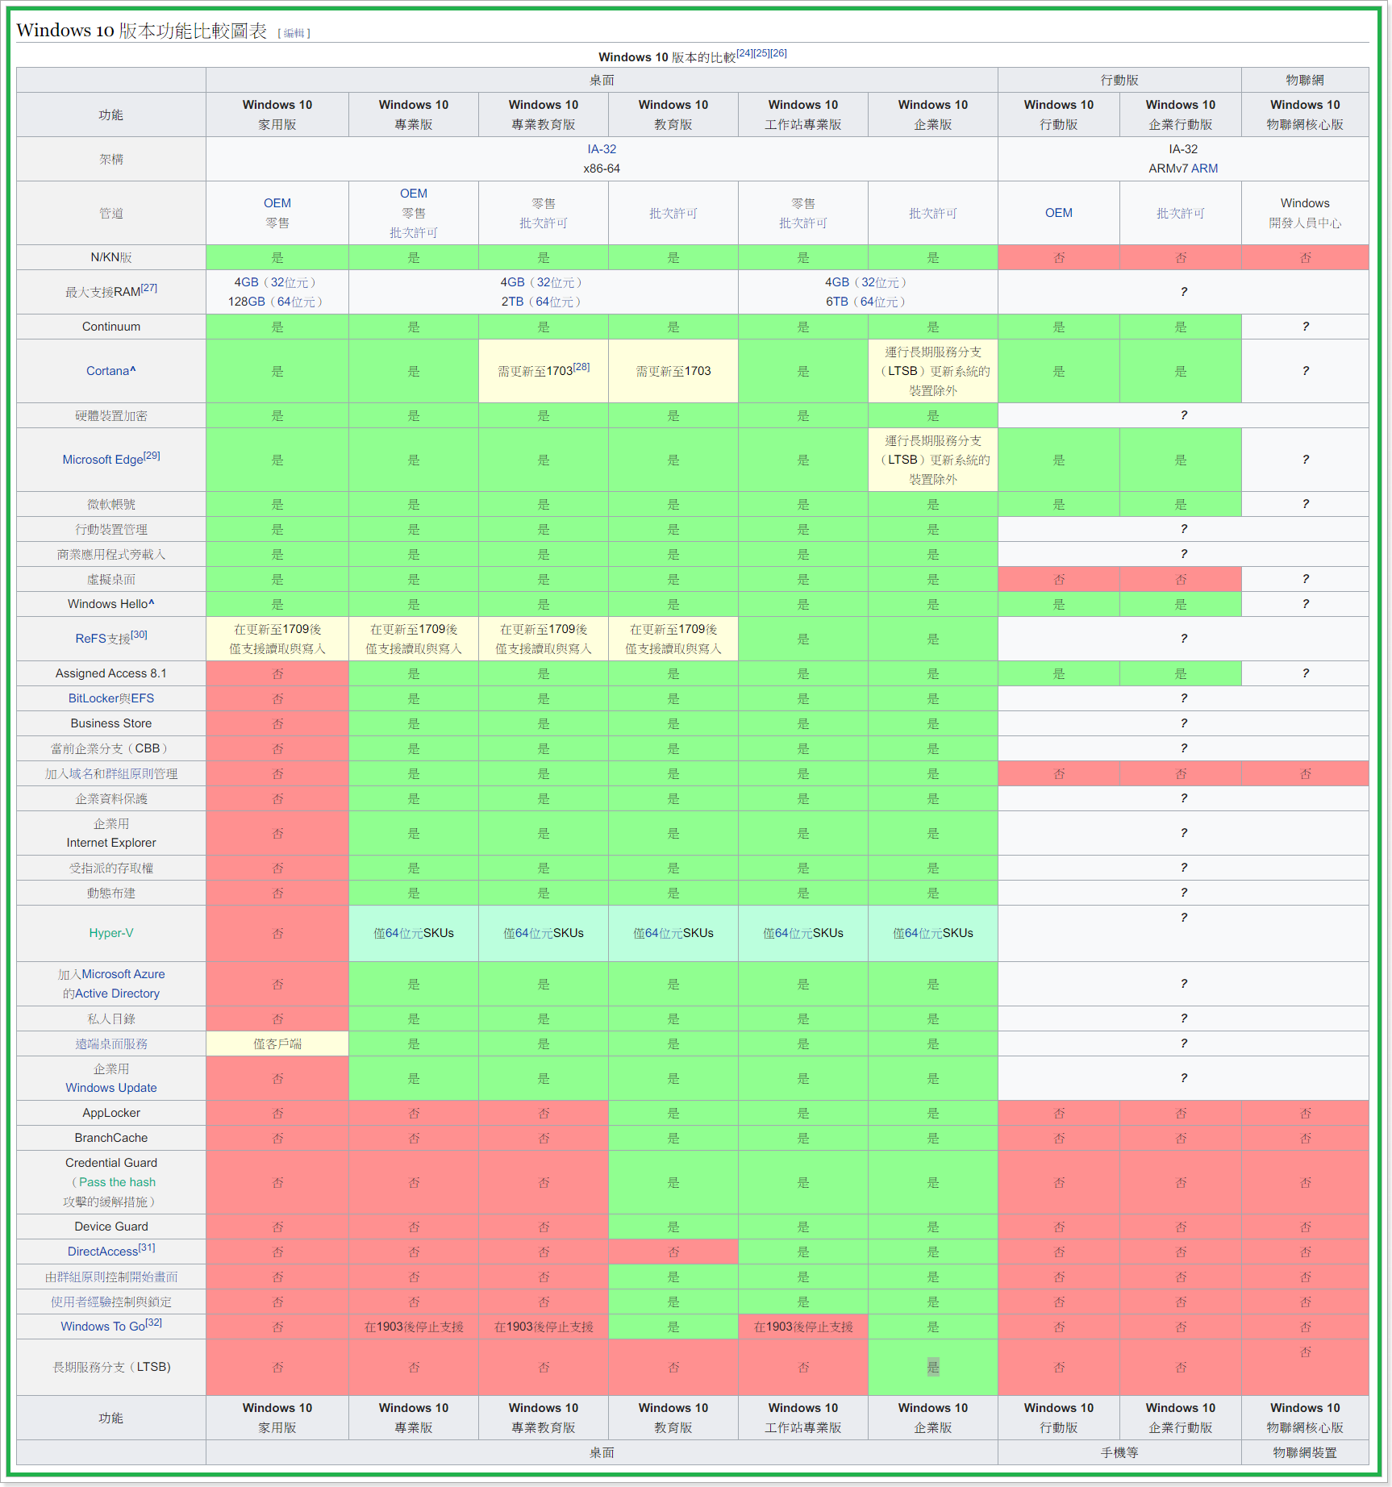
Task: Click the Windows Hello row label
Action: pyautogui.click(x=111, y=604)
